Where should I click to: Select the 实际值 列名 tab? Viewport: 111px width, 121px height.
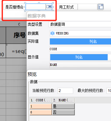click(80, 41)
